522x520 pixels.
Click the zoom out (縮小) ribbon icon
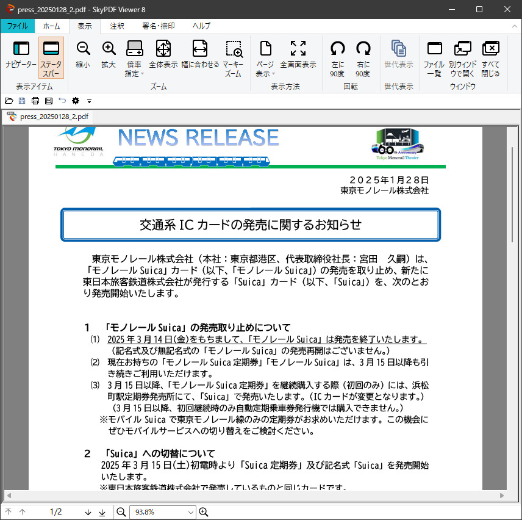83,55
